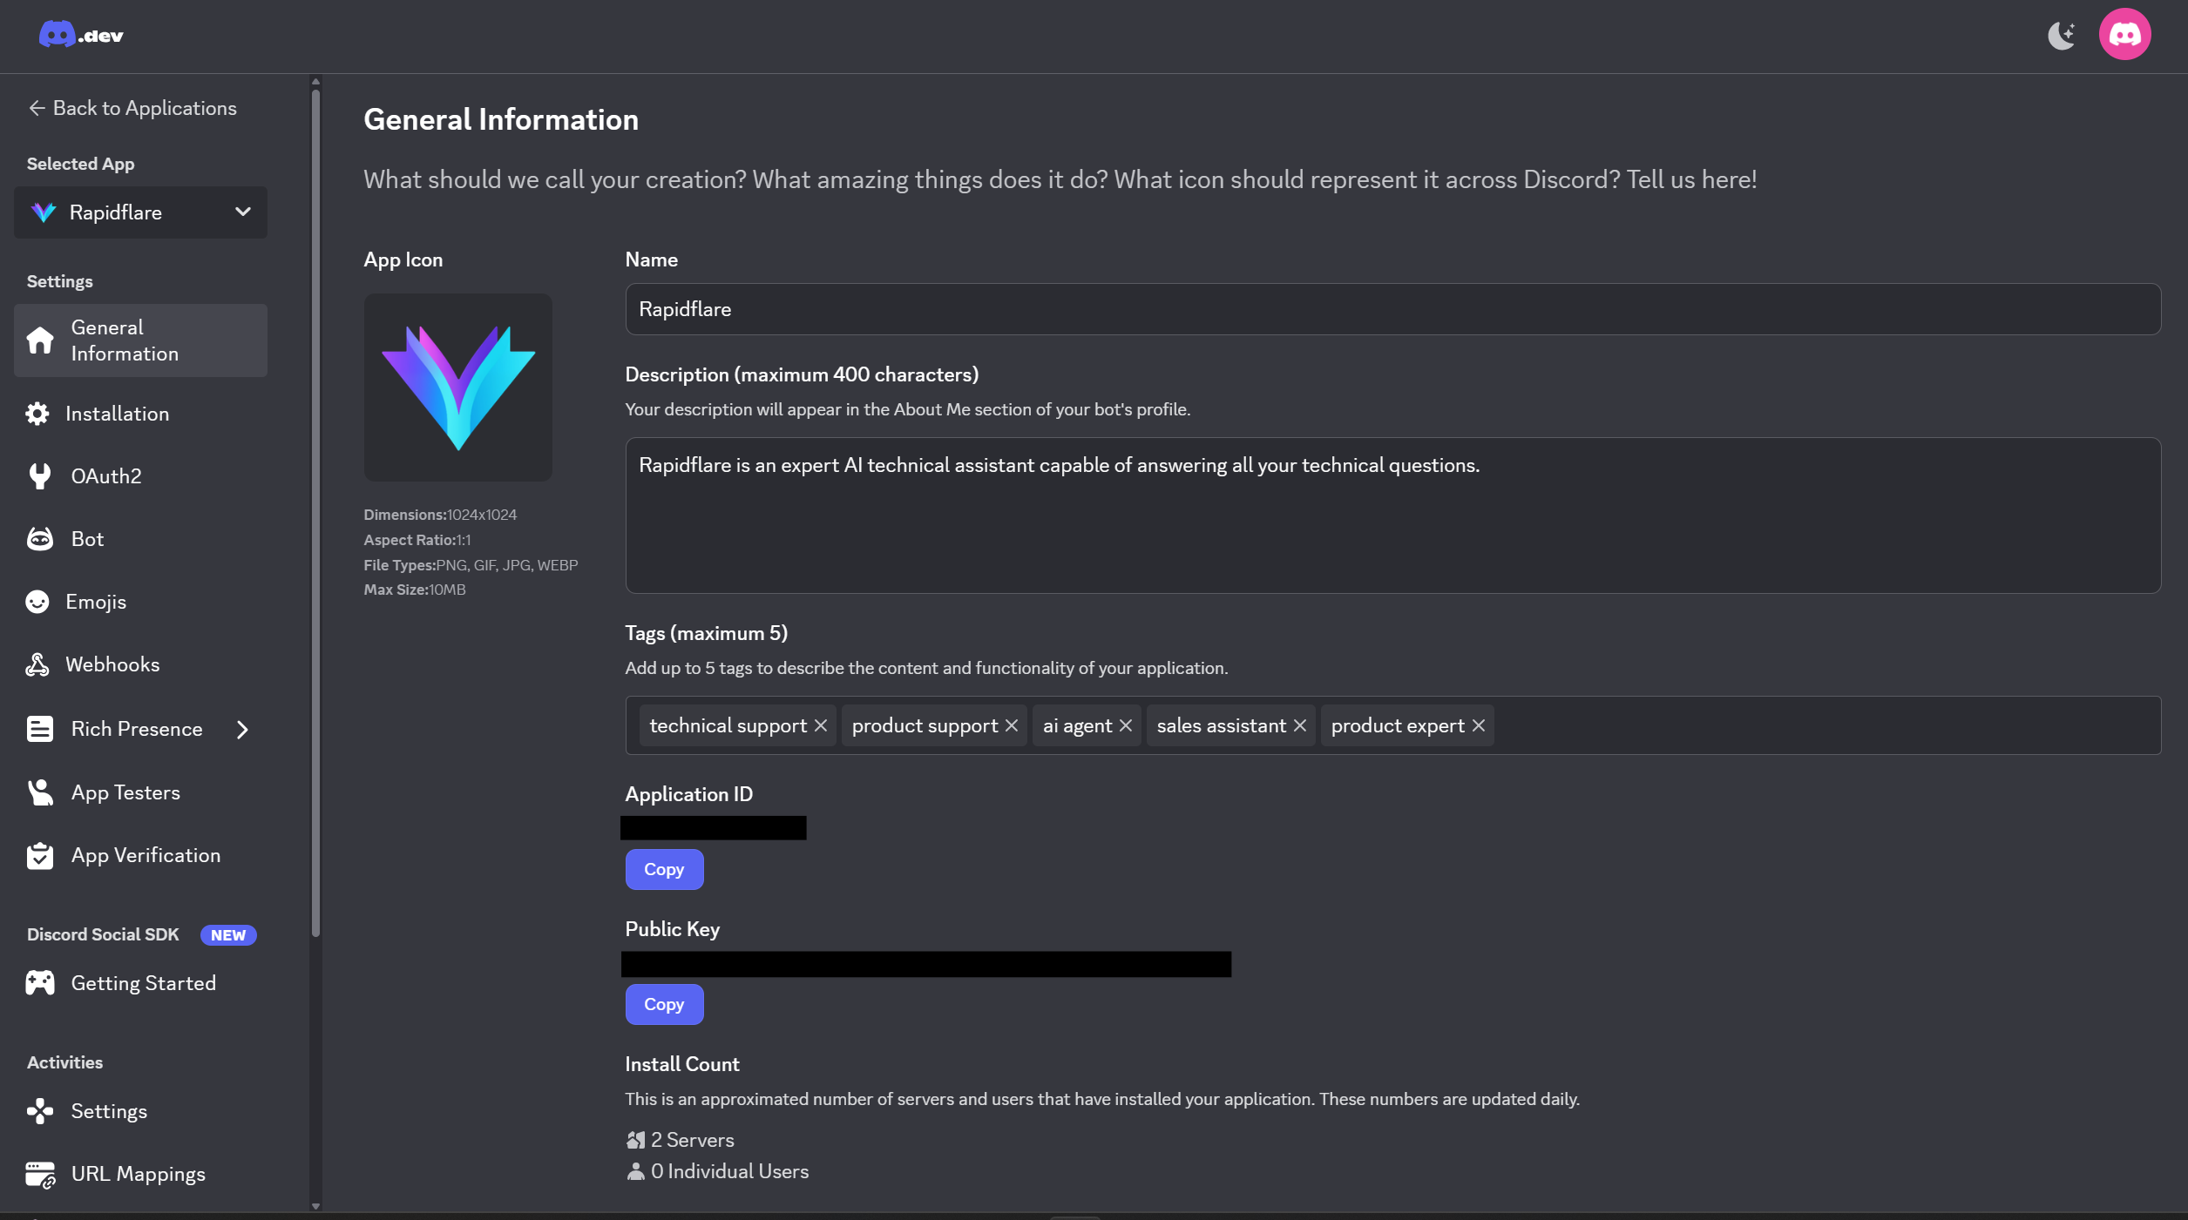
Task: Click the Discord .dev logo
Action: tap(81, 35)
